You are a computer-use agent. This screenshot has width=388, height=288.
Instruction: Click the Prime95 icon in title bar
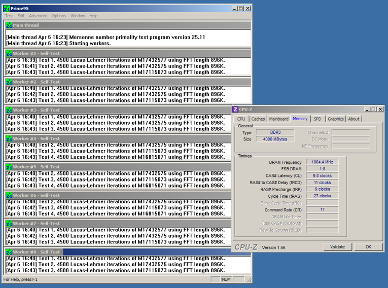pyautogui.click(x=7, y=8)
